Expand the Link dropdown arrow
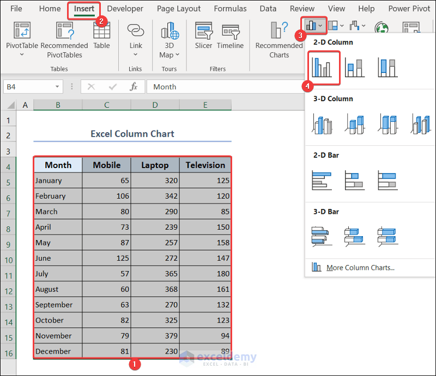This screenshot has width=436, height=376. 135,54
